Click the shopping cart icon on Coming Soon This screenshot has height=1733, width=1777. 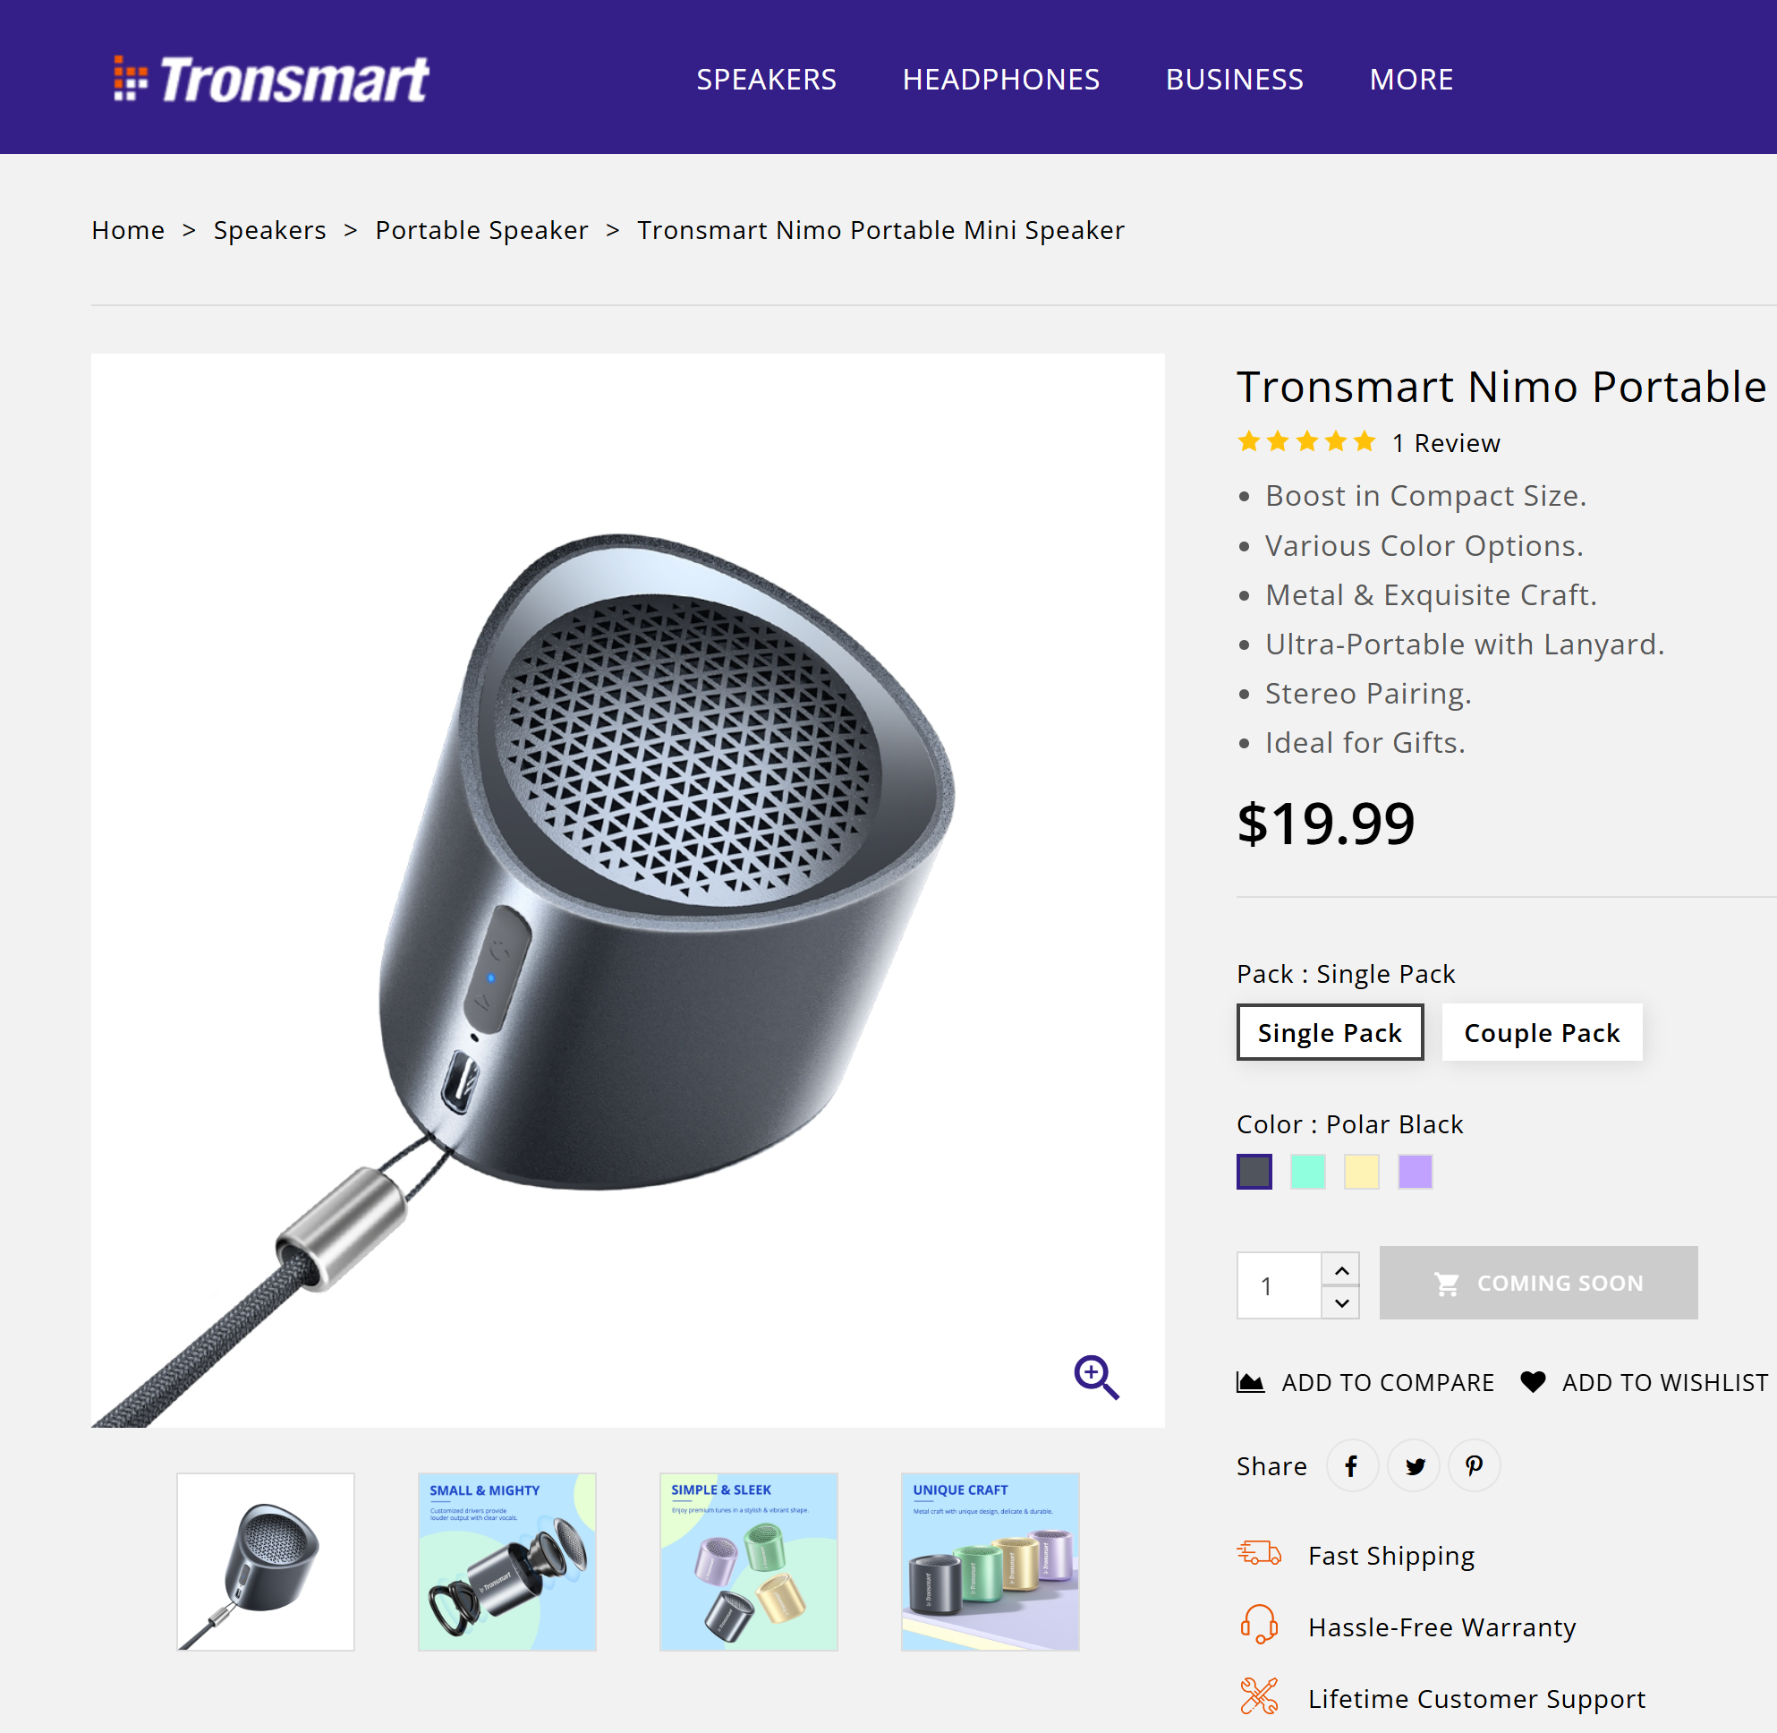point(1449,1283)
